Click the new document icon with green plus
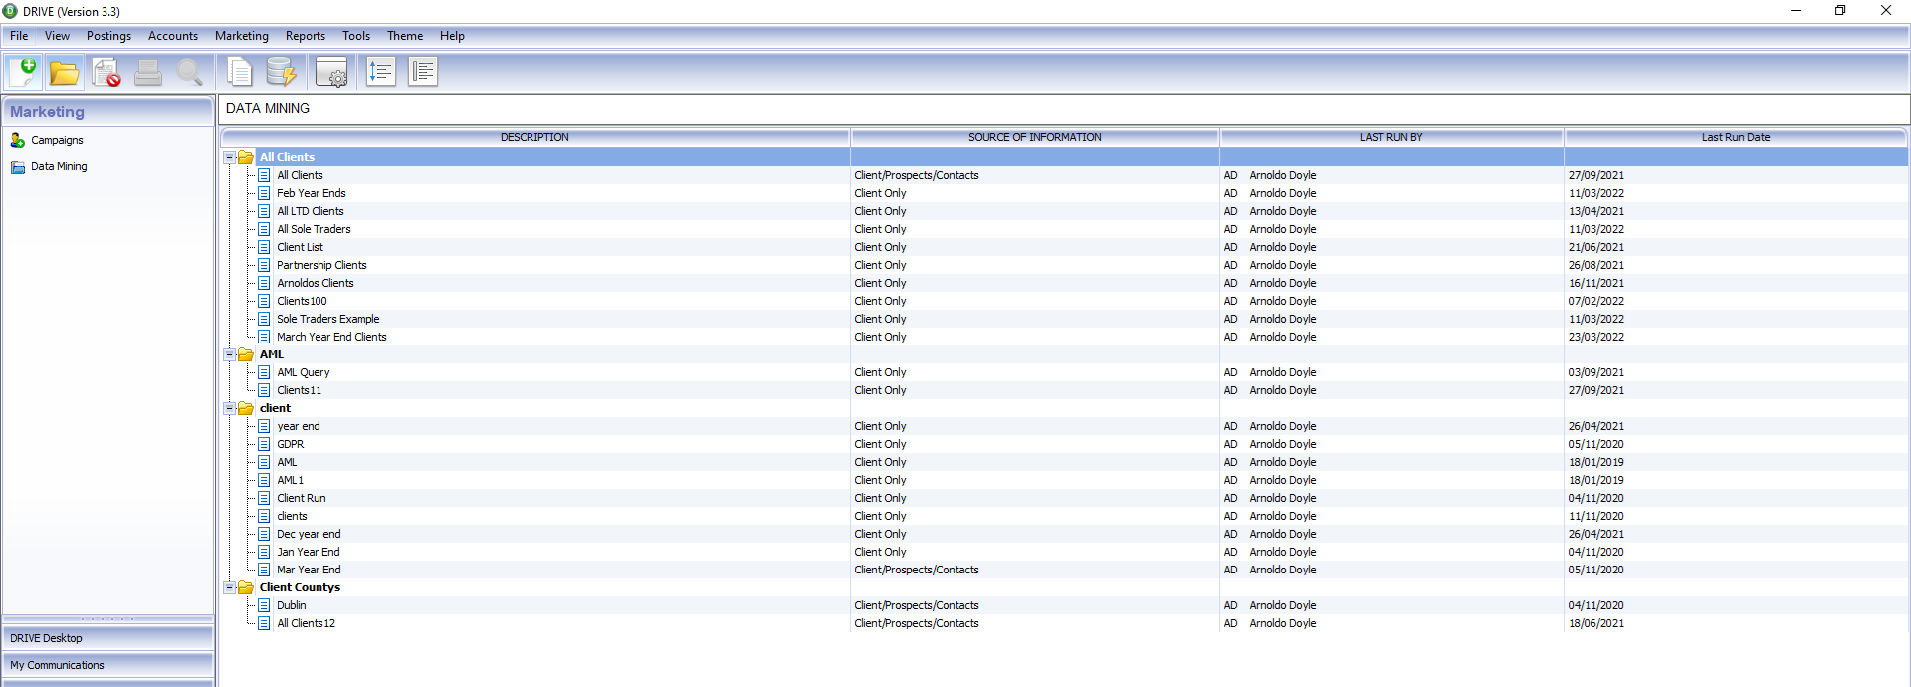 [x=24, y=72]
